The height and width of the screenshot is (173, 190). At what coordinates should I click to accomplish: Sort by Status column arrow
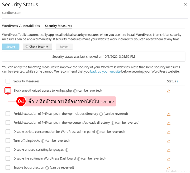point(178,81)
